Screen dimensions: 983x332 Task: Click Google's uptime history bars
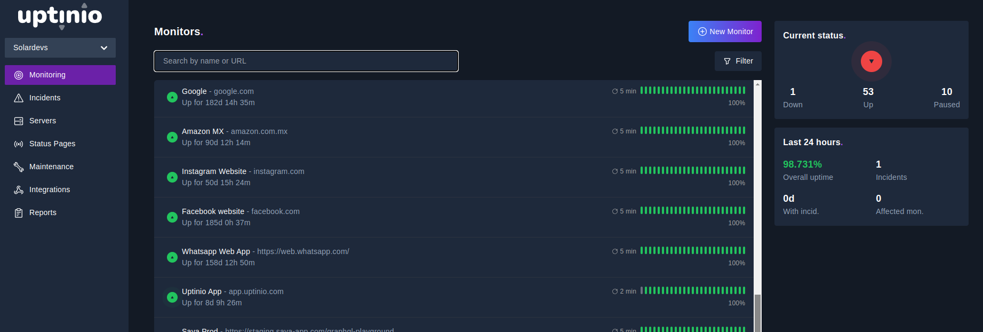[693, 90]
